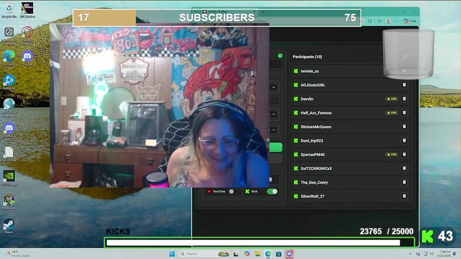This screenshot has width=461, height=259.
Task: Click participant name Half_Azz_Famous
Action: [316, 113]
